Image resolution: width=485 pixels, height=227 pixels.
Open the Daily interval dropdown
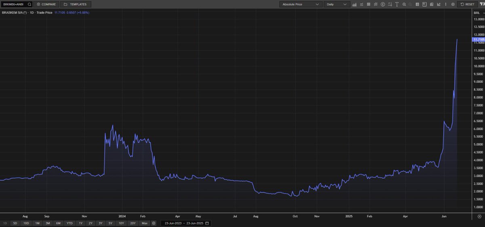pyautogui.click(x=336, y=4)
